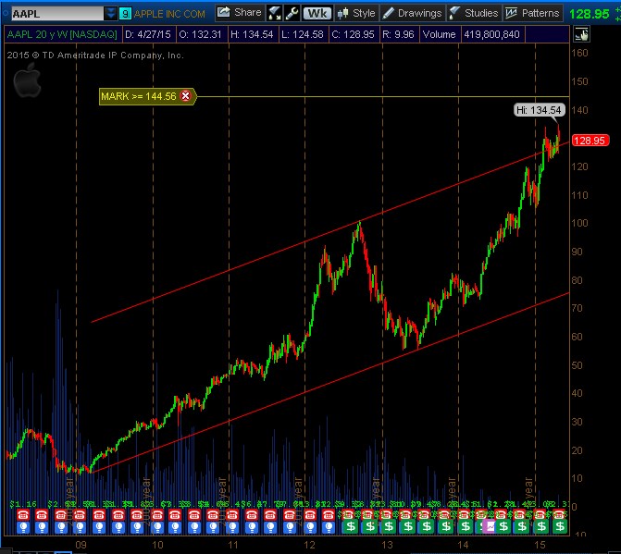Viewport: 621px width, 554px height.
Task: Open the Patterns menu
Action: (x=533, y=13)
